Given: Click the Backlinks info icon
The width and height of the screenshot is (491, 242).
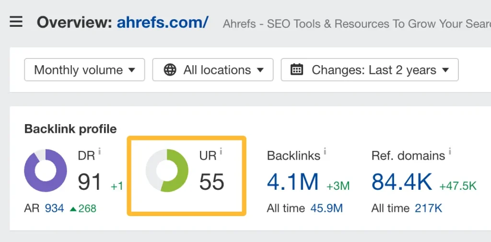Looking at the screenshot, I should [325, 152].
